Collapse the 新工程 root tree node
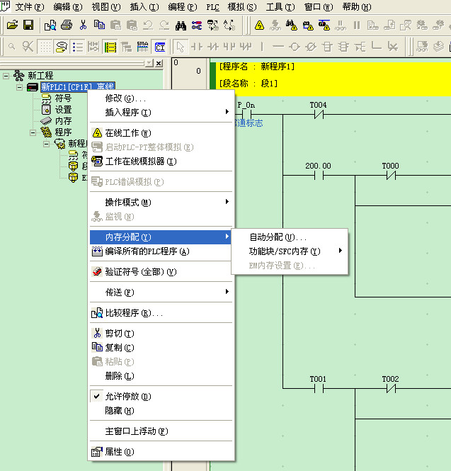Image resolution: width=451 pixels, height=471 pixels. pos(6,76)
